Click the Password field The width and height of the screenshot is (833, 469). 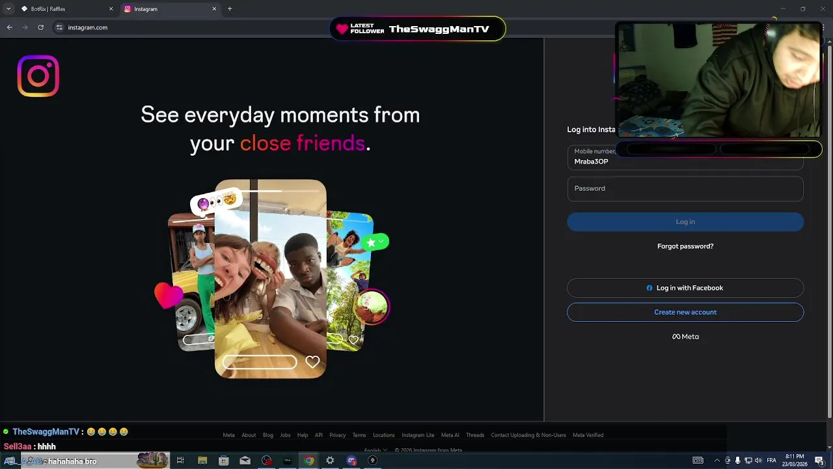click(x=685, y=188)
